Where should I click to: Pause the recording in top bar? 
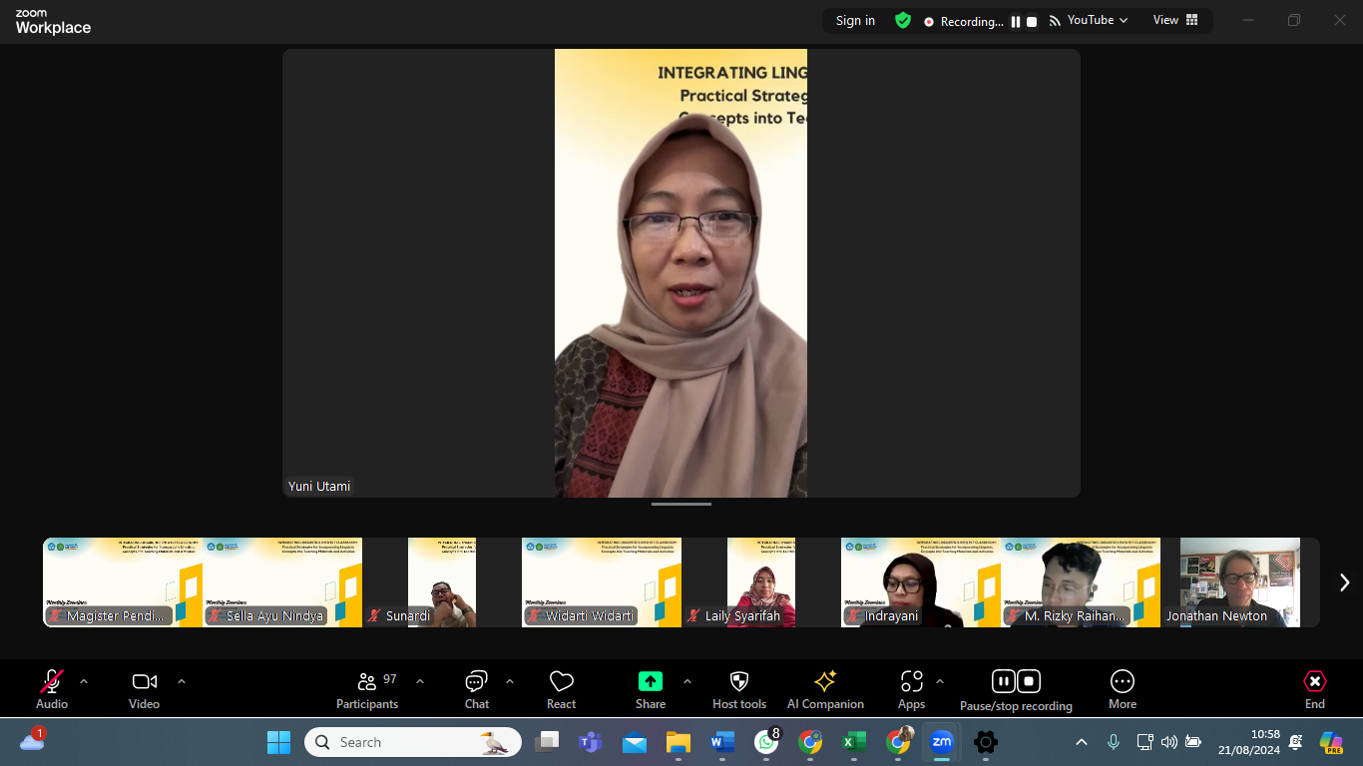(x=1016, y=21)
